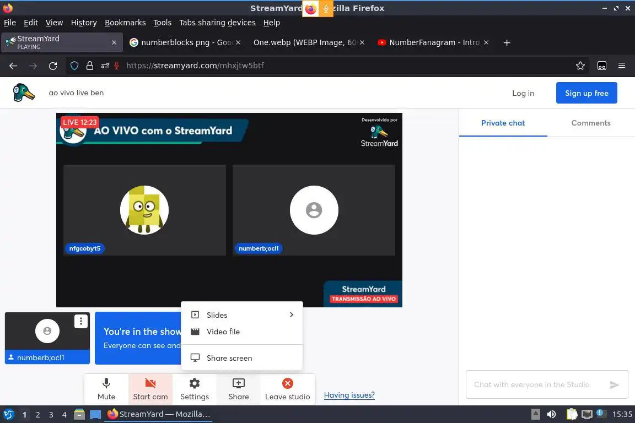Switch to the Private chat tab
The width and height of the screenshot is (635, 423).
503,123
